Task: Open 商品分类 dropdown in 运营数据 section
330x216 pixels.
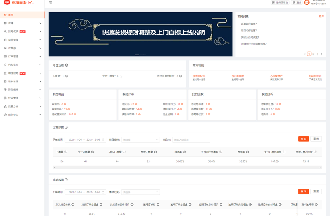Action: coord(140,139)
